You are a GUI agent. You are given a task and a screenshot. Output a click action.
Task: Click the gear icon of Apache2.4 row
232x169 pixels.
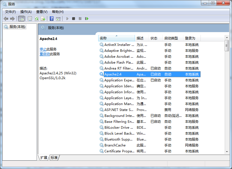tap(101, 74)
